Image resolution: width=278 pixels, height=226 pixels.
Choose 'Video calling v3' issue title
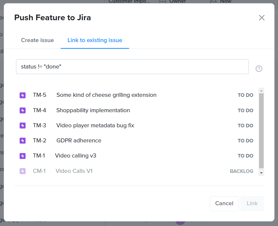pos(76,156)
